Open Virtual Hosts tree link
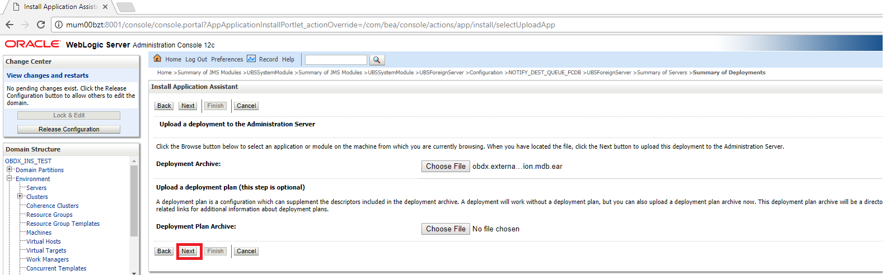The width and height of the screenshot is (886, 275). point(44,241)
